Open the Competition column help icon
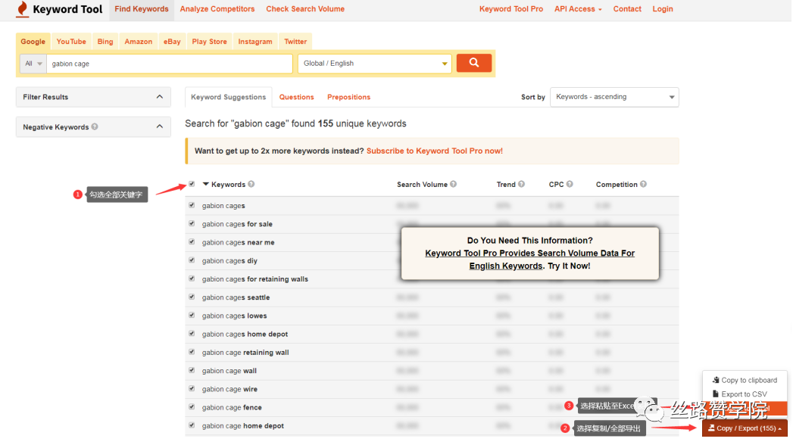 [x=643, y=185]
